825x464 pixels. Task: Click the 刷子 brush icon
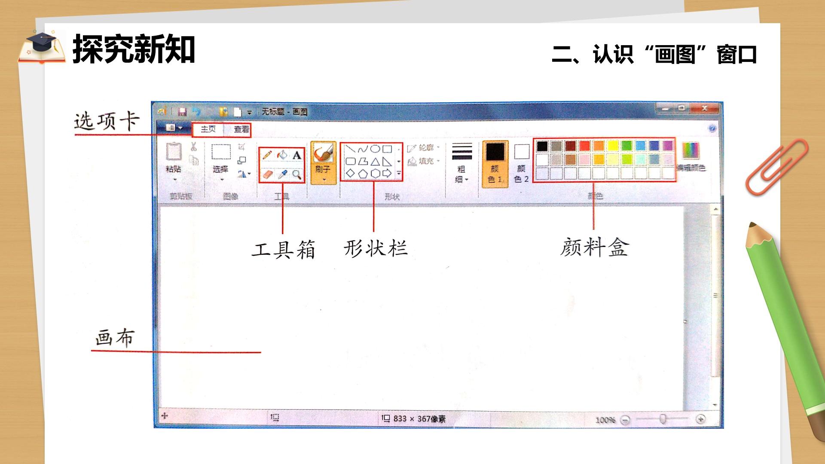tap(323, 153)
